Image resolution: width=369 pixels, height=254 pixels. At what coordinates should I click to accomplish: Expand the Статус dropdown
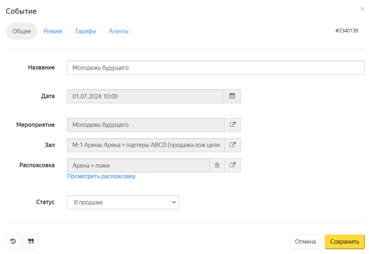click(x=122, y=202)
